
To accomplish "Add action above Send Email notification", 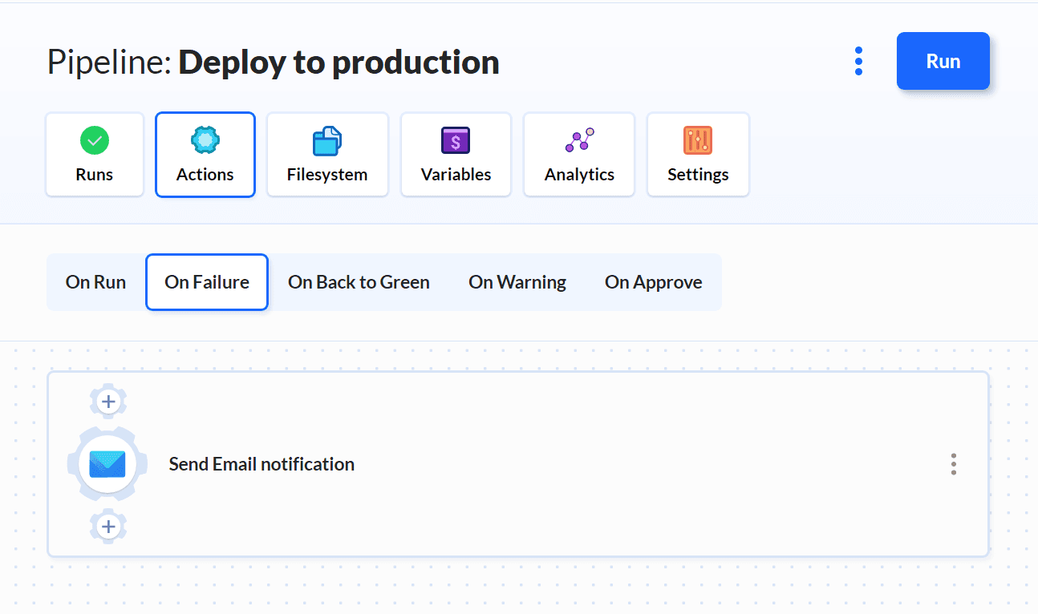I will (108, 401).
